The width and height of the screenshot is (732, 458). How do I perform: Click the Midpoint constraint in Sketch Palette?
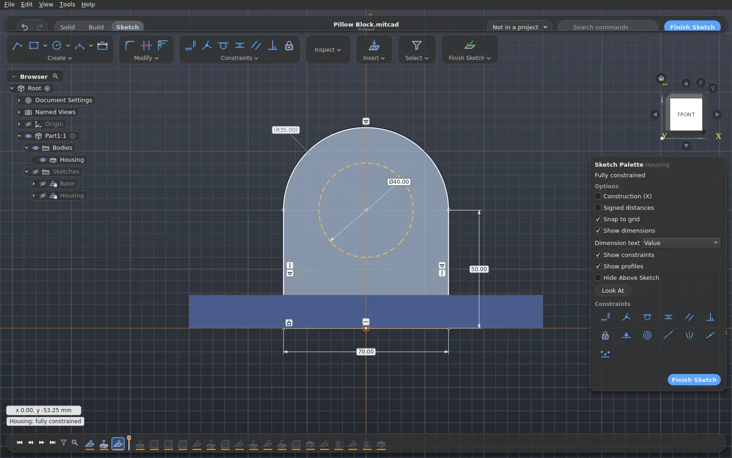click(x=626, y=335)
